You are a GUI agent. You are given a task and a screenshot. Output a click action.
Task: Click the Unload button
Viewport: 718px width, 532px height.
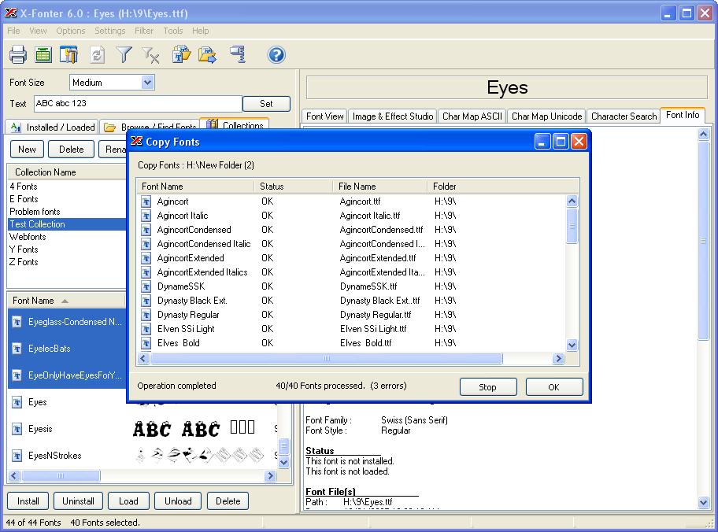[x=178, y=501]
